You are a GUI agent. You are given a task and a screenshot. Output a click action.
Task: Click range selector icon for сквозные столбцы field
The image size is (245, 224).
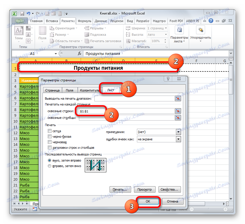click(x=178, y=118)
